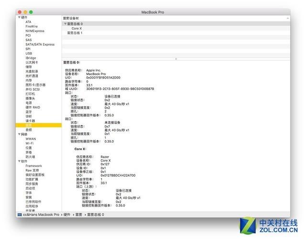Select SPI in the sidebar
Screen dimensions: 306x240
click(x=28, y=49)
